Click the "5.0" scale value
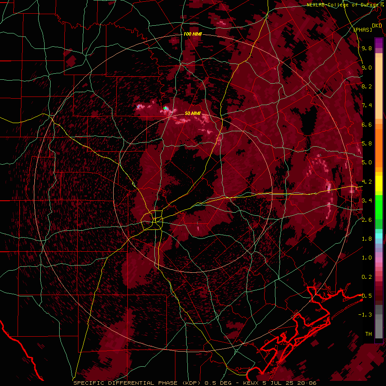The image size is (386, 386). click(x=367, y=163)
